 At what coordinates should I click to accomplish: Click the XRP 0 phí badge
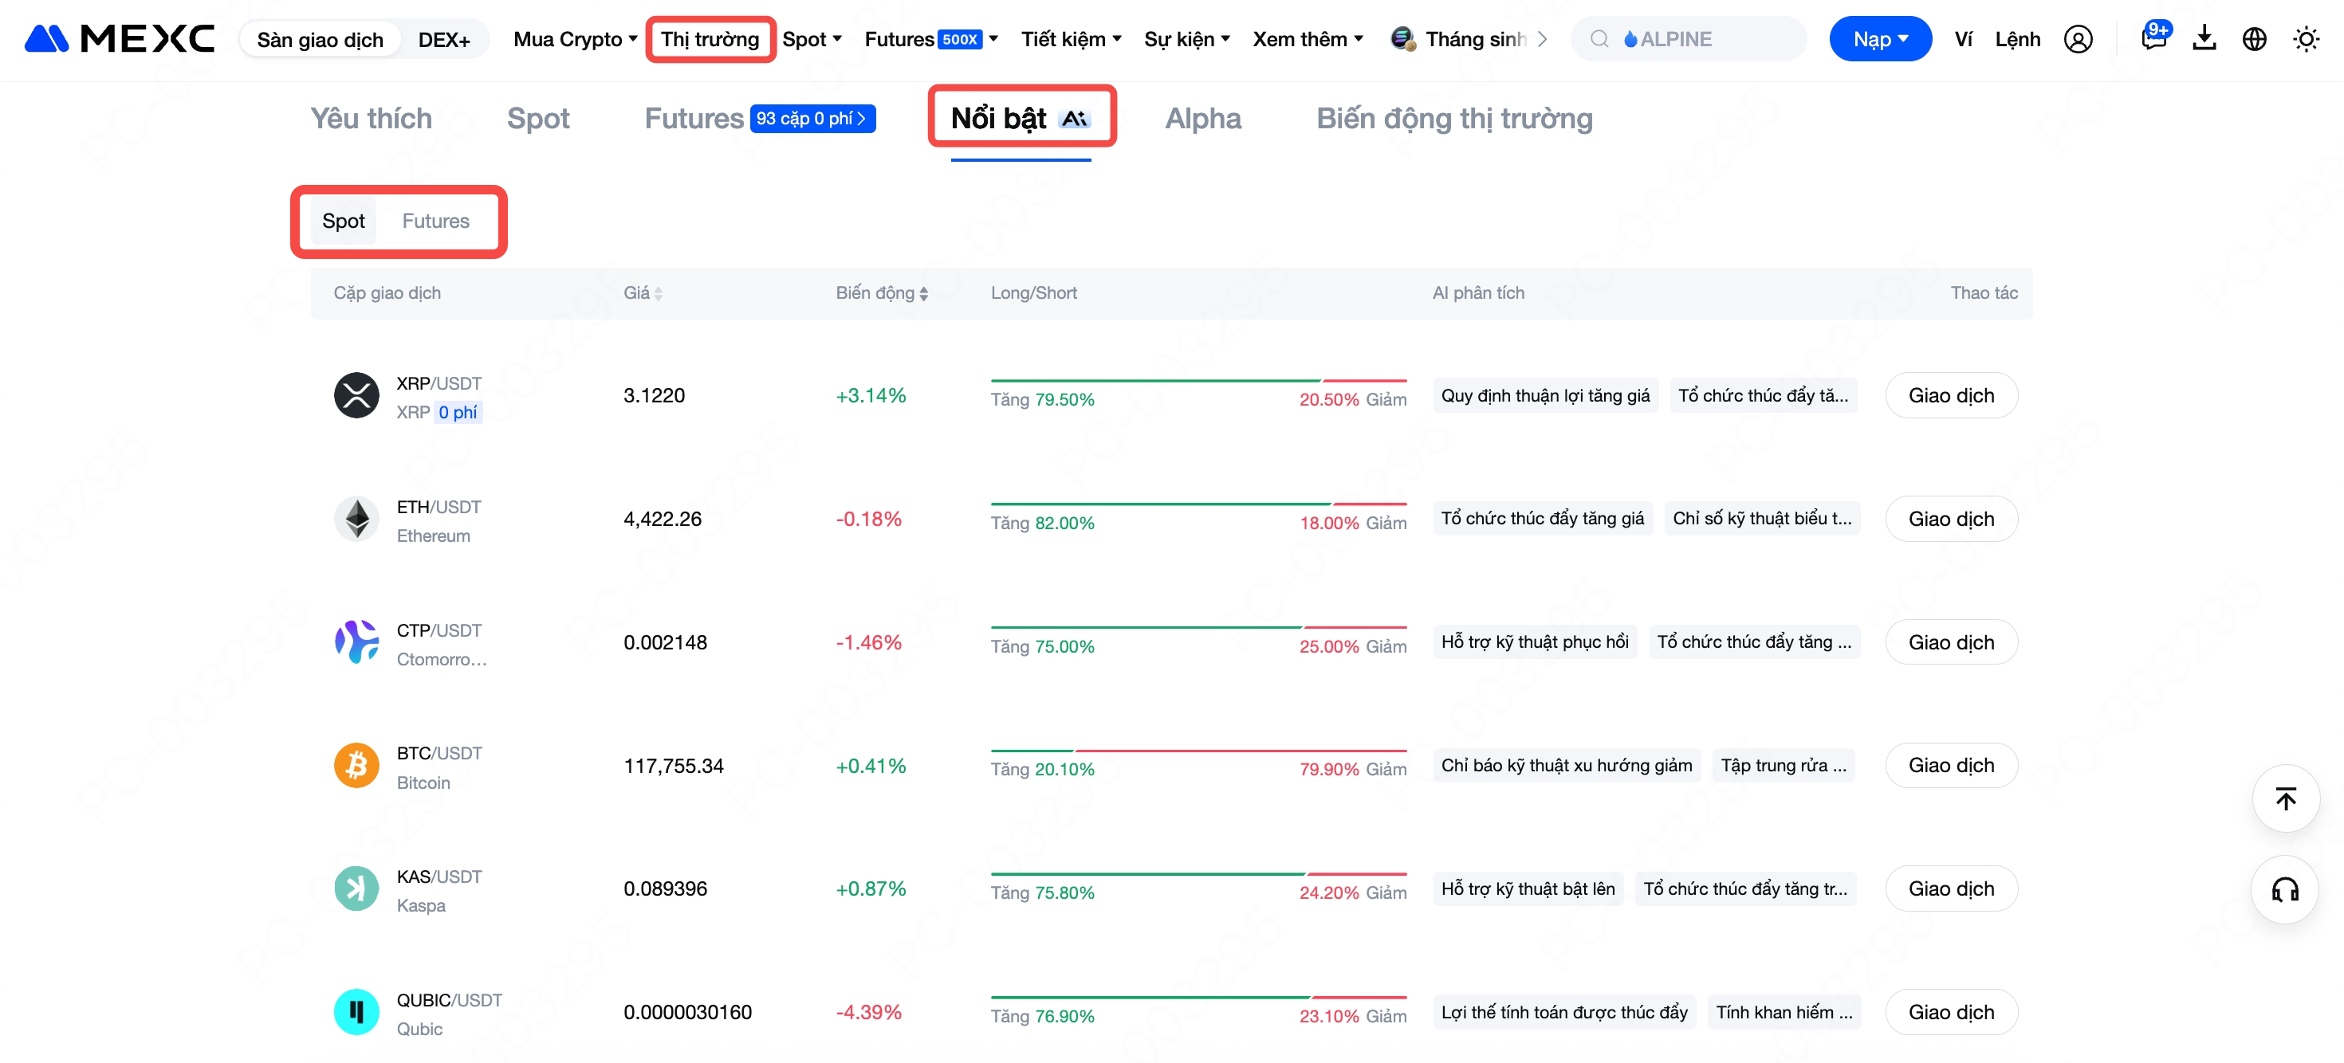click(458, 413)
